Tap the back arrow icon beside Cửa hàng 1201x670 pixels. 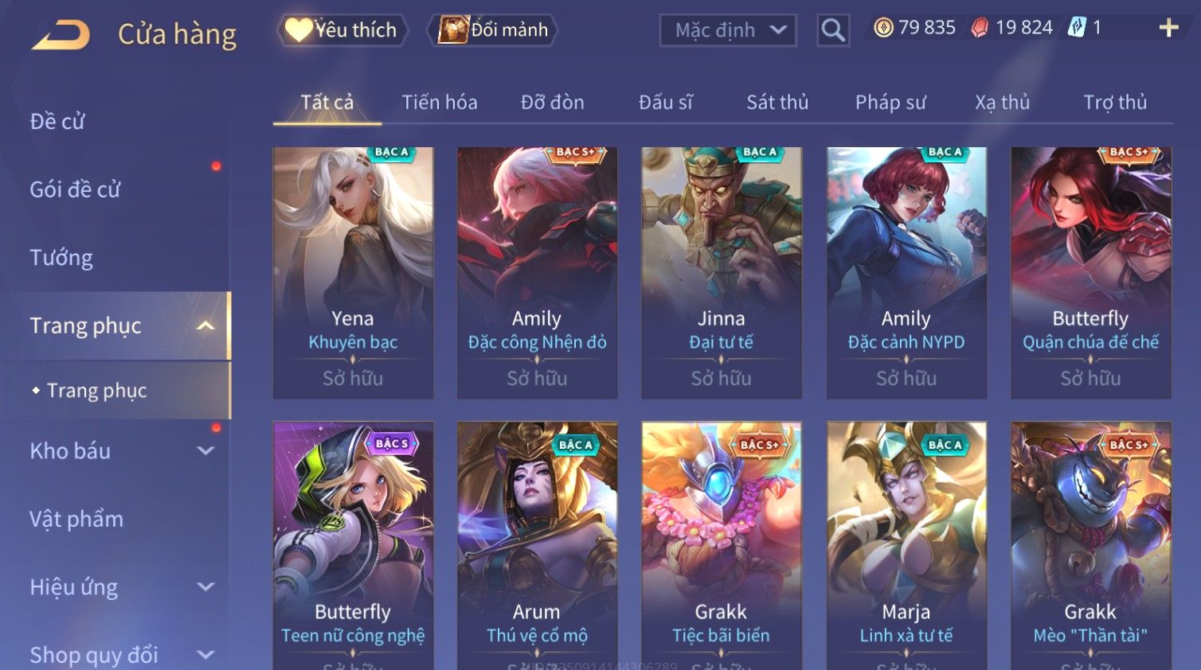61,35
